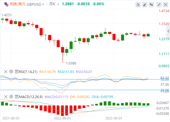Open the indicator line chart tool
This screenshot has height=122, width=170.
click(x=138, y=5)
